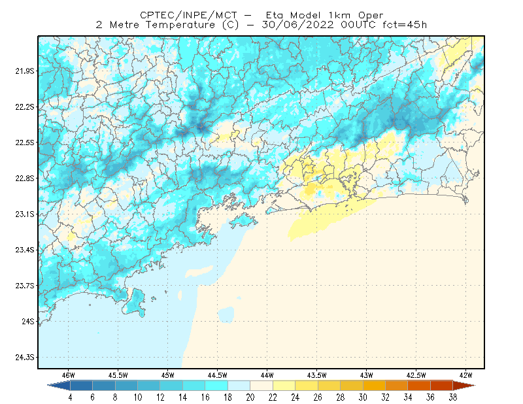
Task: Click the 42.5W longitude axis label
Action: point(416,375)
